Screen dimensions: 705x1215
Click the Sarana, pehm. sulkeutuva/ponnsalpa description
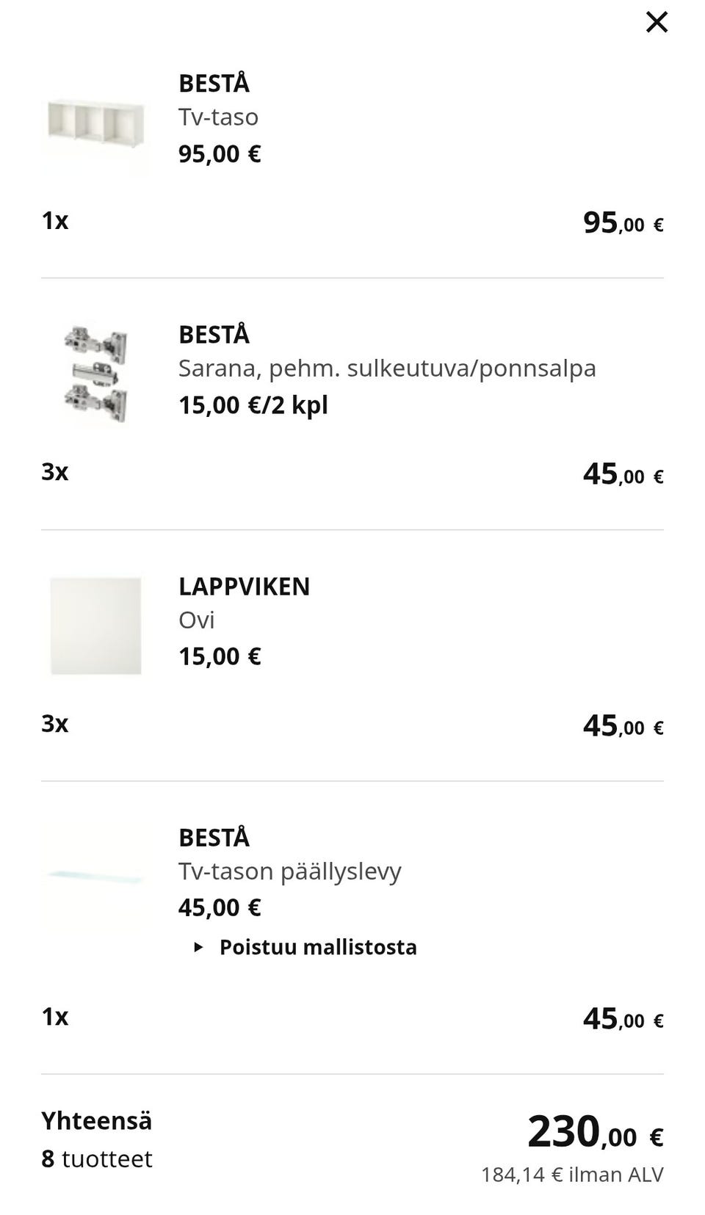pyautogui.click(x=387, y=369)
